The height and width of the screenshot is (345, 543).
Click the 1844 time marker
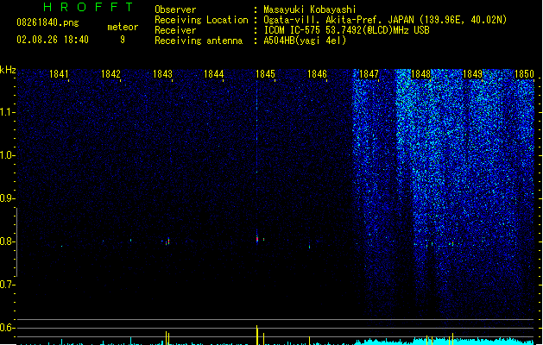(214, 74)
